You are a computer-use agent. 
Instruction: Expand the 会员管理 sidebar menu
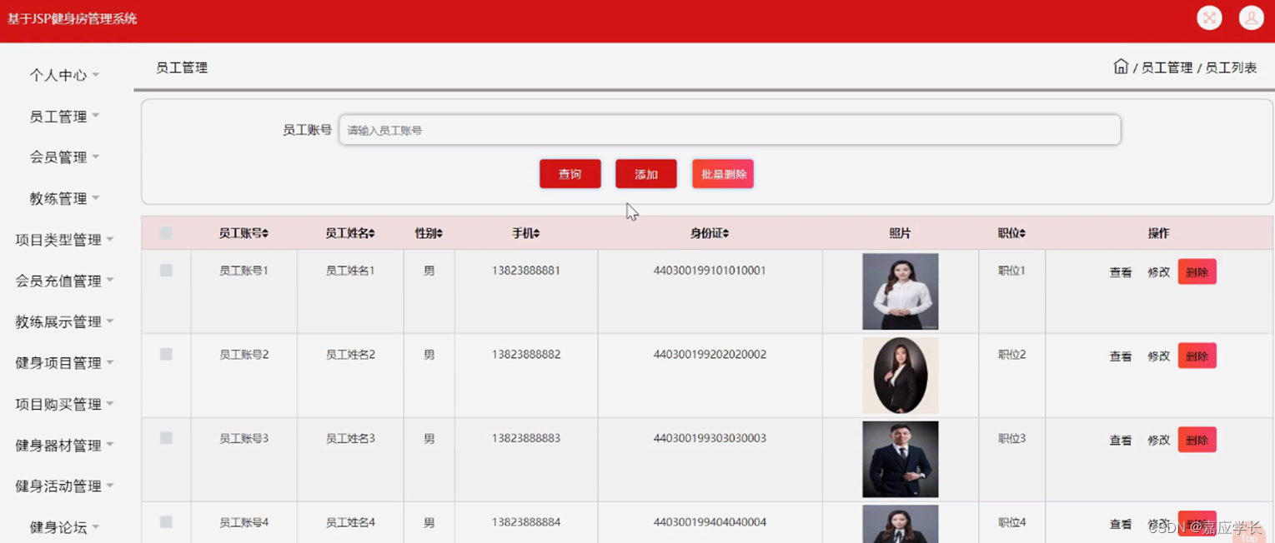point(64,157)
